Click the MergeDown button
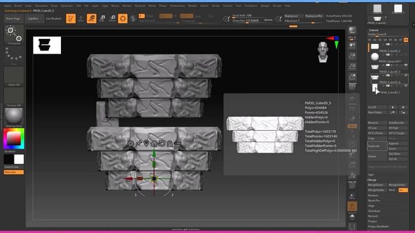Image resolution: width=415 pixels, height=233 pixels. point(377,185)
